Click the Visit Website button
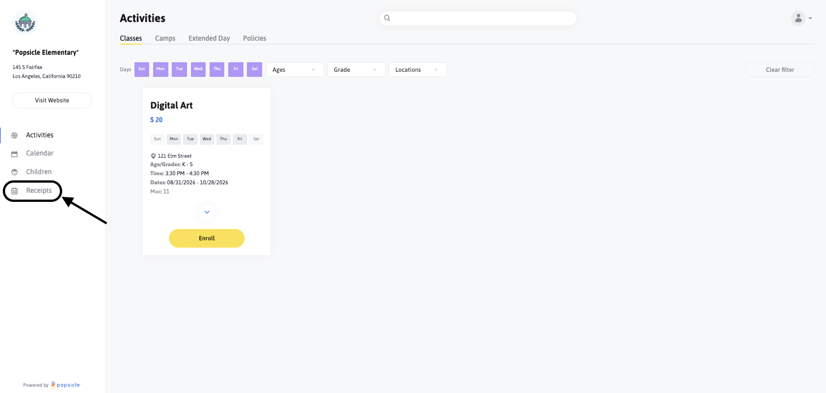This screenshot has height=393, width=826. coord(52,100)
